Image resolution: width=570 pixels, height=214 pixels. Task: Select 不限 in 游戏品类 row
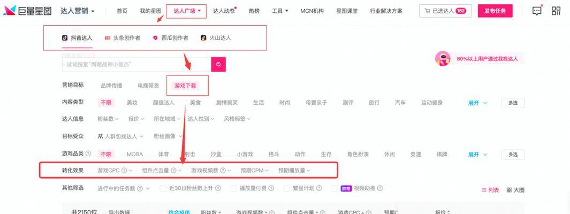tap(106, 154)
